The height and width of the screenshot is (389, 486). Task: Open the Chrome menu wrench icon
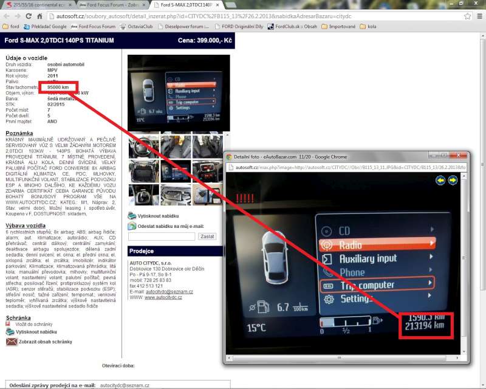click(478, 16)
